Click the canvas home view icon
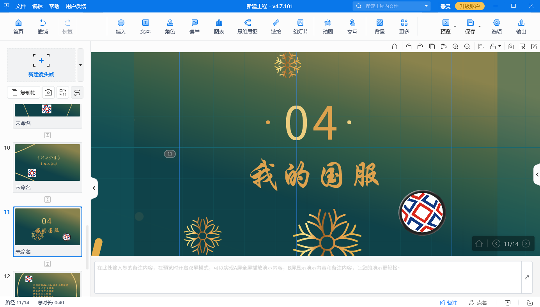This screenshot has width=540, height=307. pyautogui.click(x=395, y=46)
